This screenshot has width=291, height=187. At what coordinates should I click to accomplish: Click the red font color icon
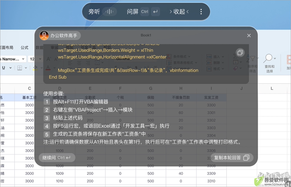(x=48, y=68)
